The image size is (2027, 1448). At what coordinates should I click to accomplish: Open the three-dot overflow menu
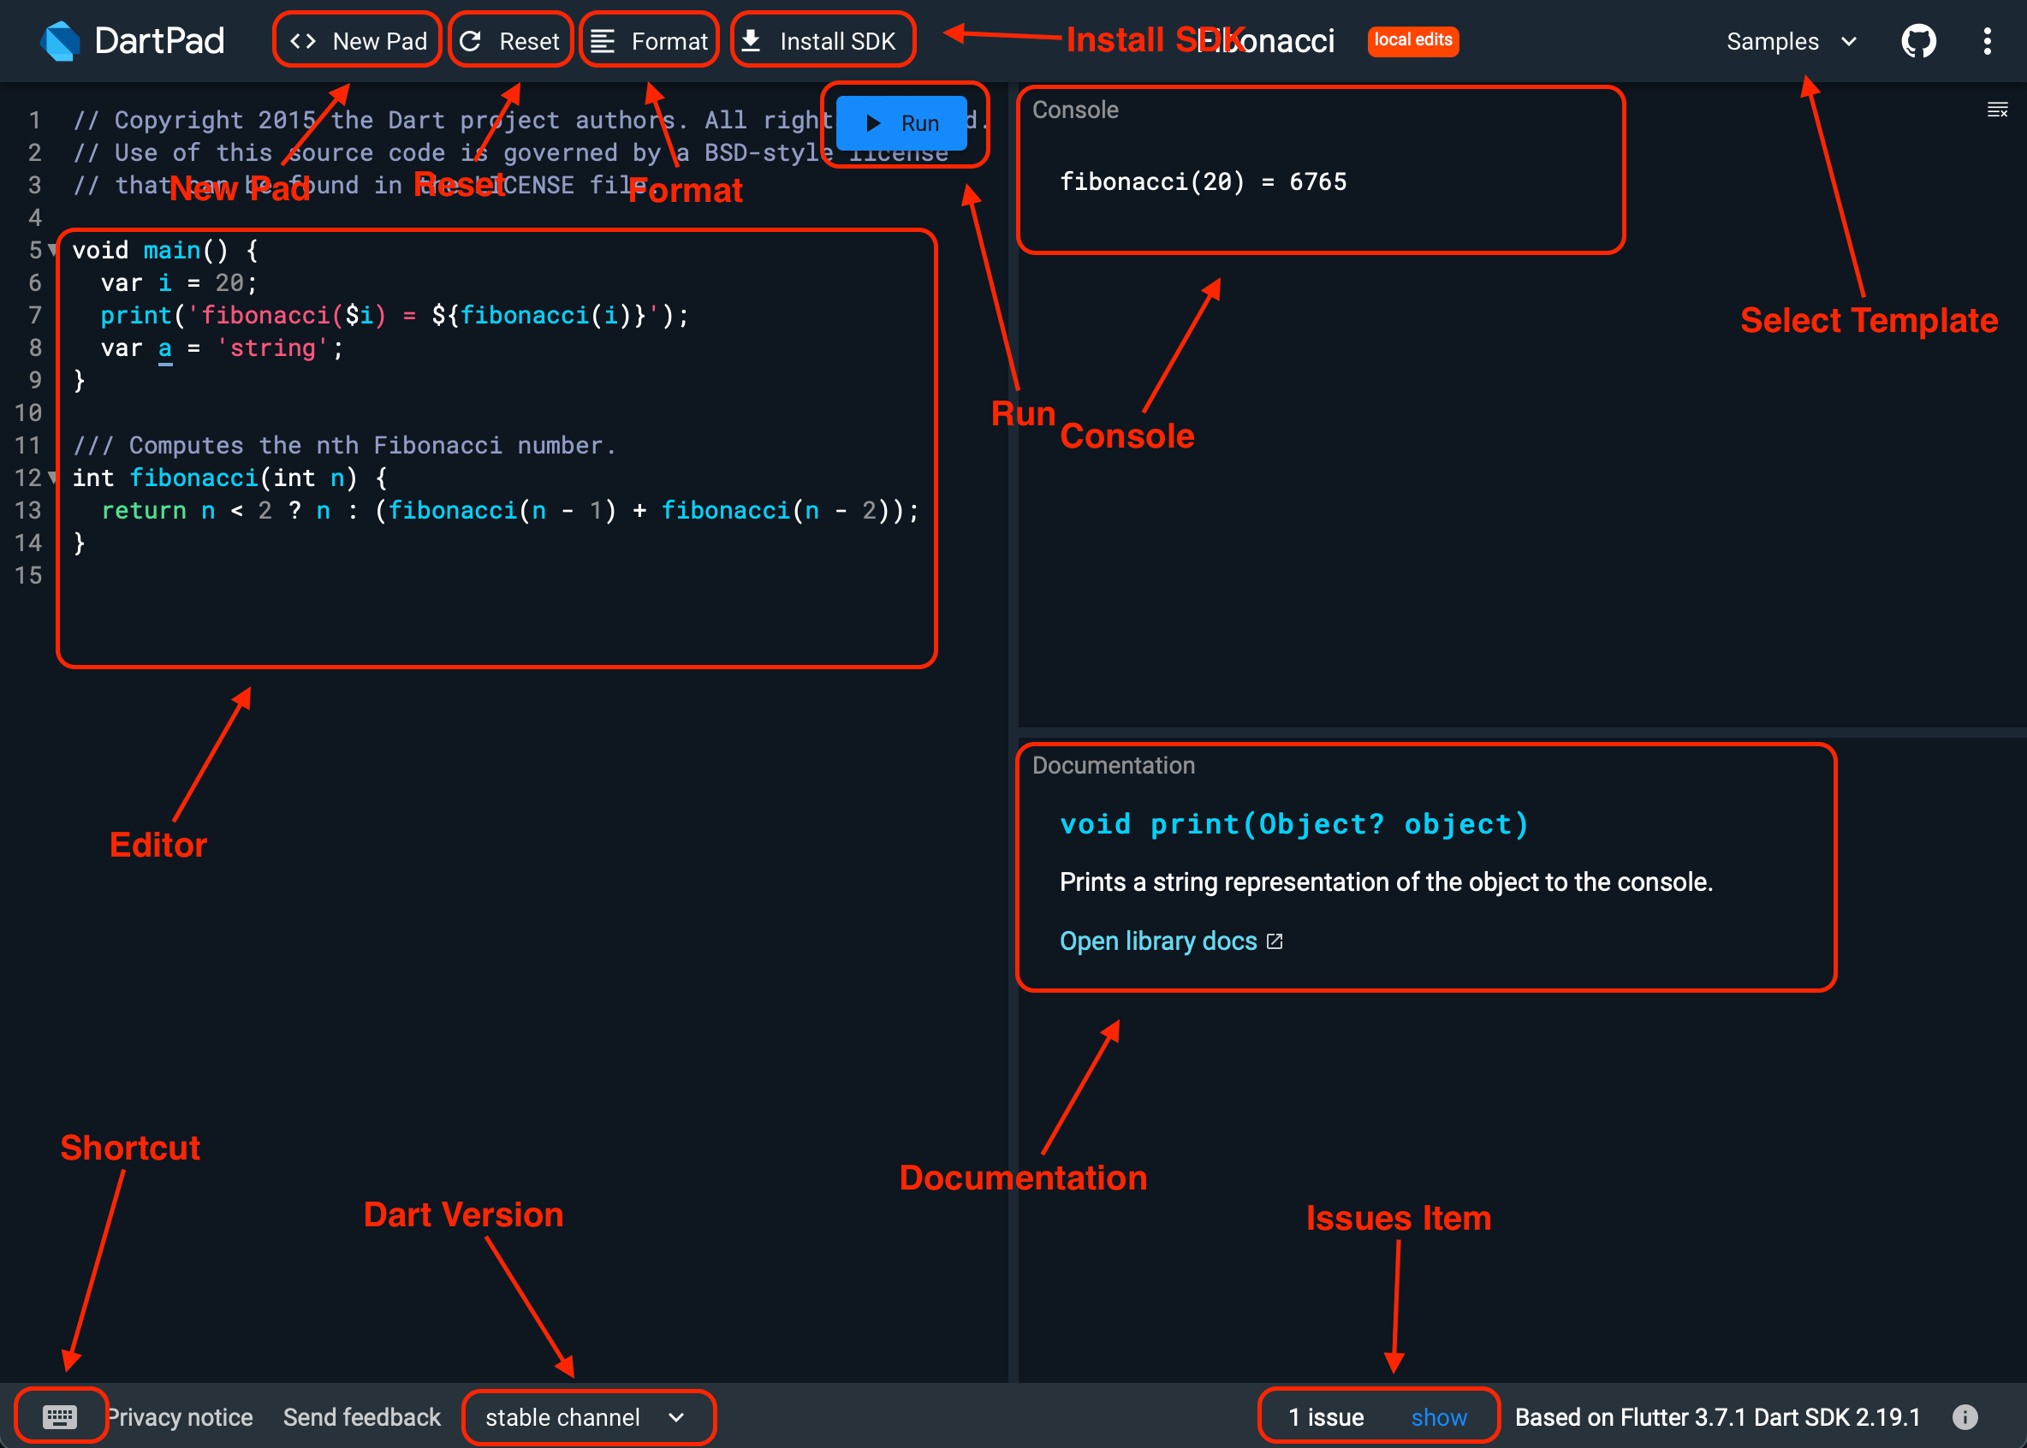tap(1986, 41)
